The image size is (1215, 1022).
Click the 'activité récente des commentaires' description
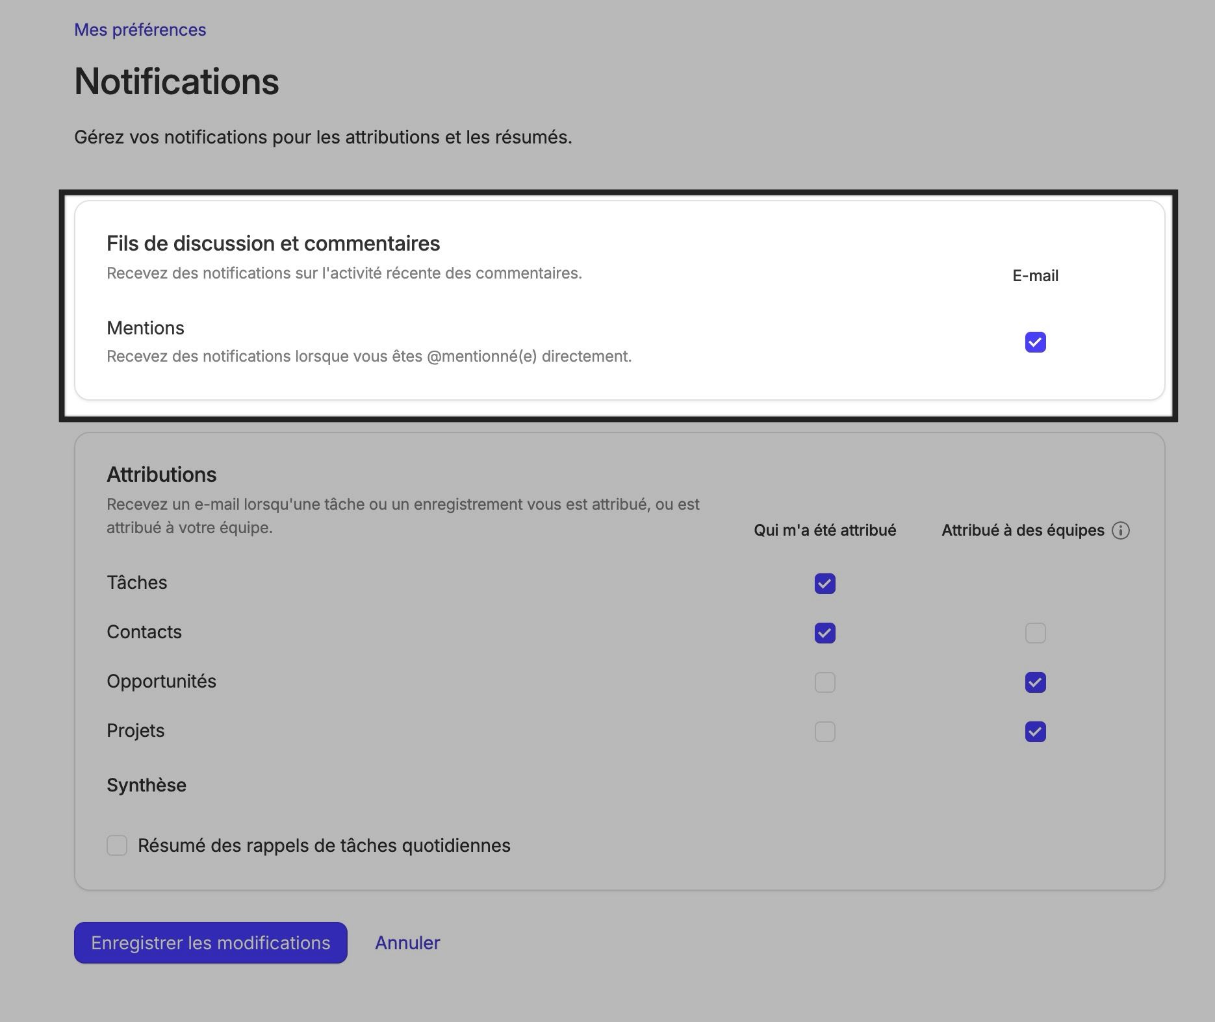(x=344, y=273)
